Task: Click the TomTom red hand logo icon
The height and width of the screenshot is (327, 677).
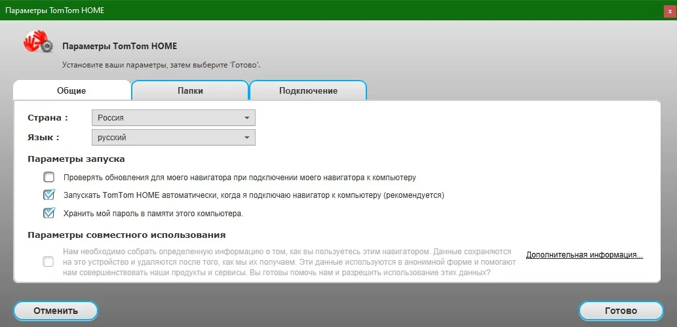Action: 37,42
